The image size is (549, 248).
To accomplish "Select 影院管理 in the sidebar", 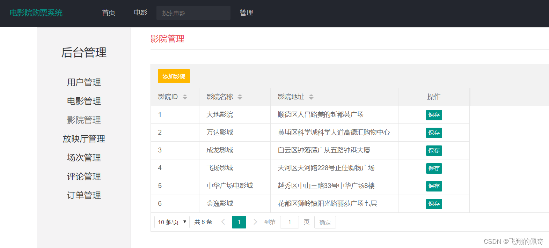I will [x=84, y=120].
